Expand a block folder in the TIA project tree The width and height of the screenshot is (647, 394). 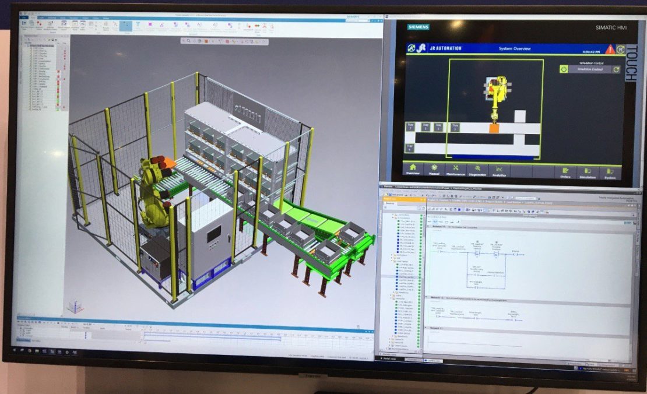coord(392,261)
